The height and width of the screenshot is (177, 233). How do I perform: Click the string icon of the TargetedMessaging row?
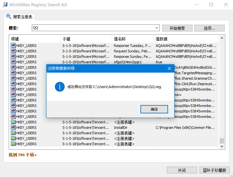coord(13,73)
